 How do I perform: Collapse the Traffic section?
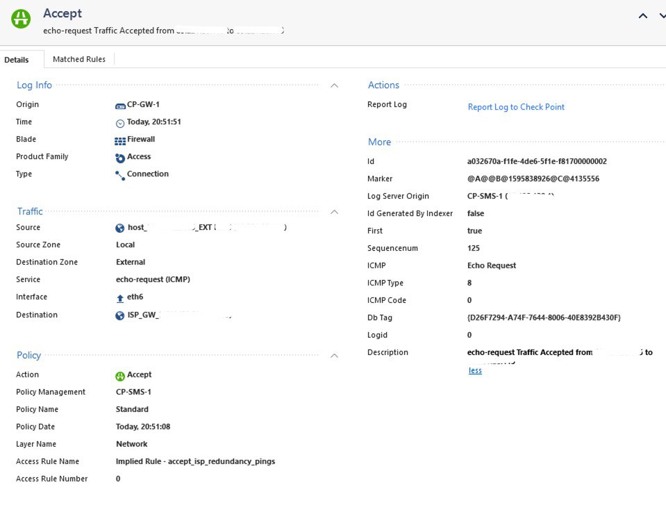coord(334,211)
